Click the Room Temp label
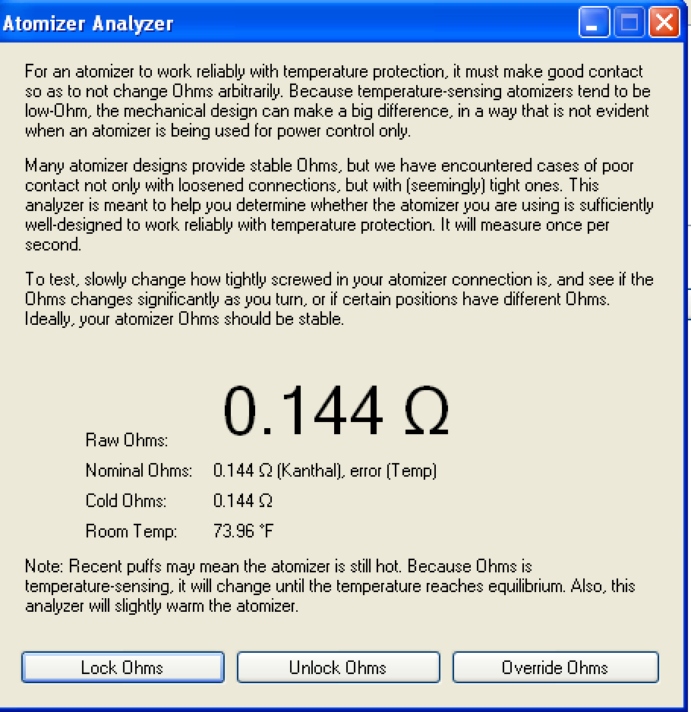Image resolution: width=691 pixels, height=712 pixels. point(131,531)
